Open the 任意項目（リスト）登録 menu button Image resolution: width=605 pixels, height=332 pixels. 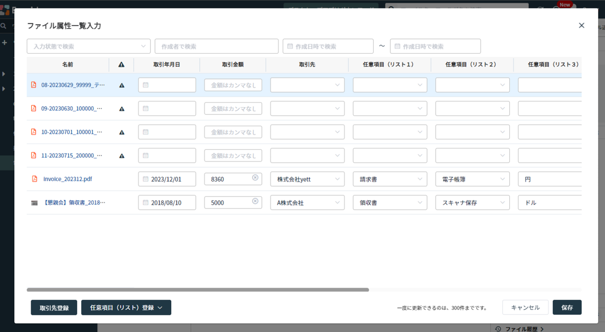tap(126, 308)
